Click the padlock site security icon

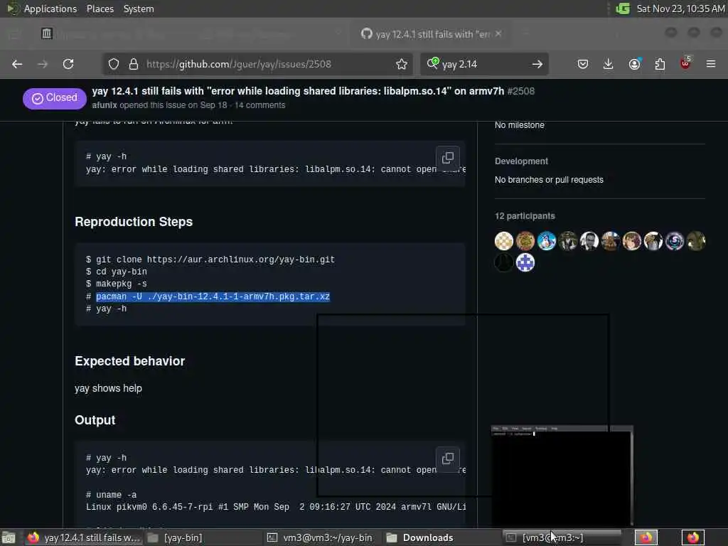[x=134, y=64]
